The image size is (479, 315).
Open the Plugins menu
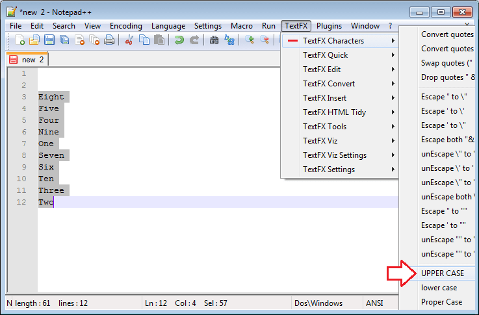[x=329, y=26]
